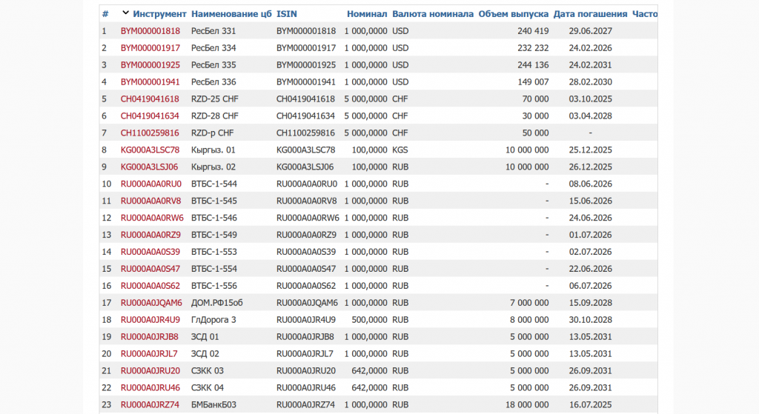Select nominal value 500,0000

click(x=369, y=320)
